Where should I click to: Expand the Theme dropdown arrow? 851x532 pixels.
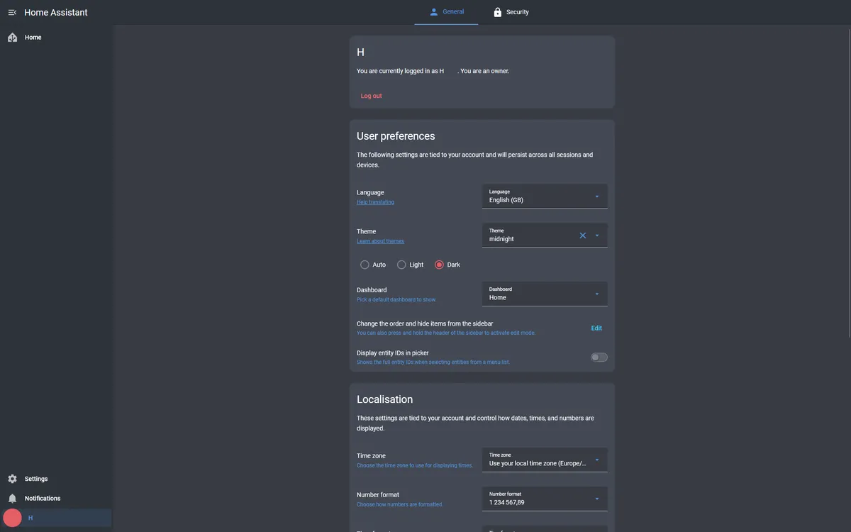coord(597,235)
